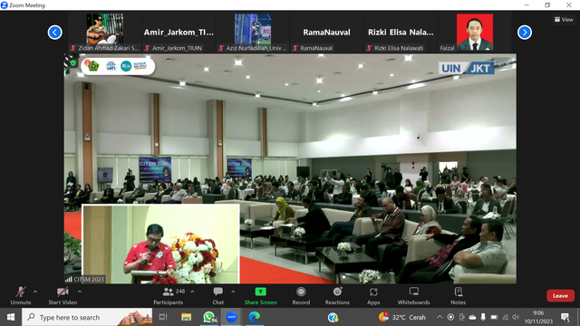This screenshot has width=580, height=326.
Task: Unmute the microphone
Action: coord(21,296)
